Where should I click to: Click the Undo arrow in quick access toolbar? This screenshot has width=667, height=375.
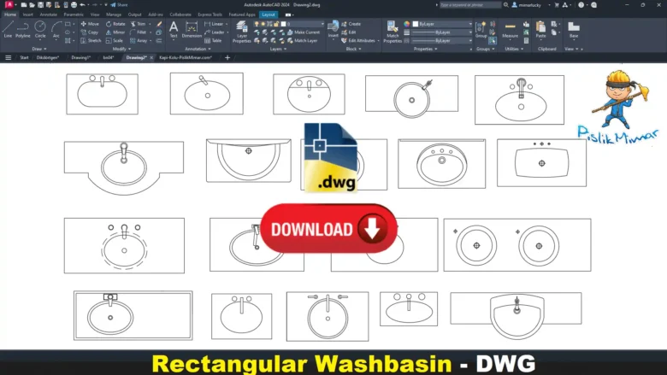pos(83,4)
